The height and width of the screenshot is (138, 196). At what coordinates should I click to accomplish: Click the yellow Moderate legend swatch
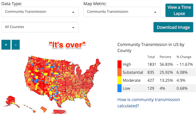(x=120, y=80)
